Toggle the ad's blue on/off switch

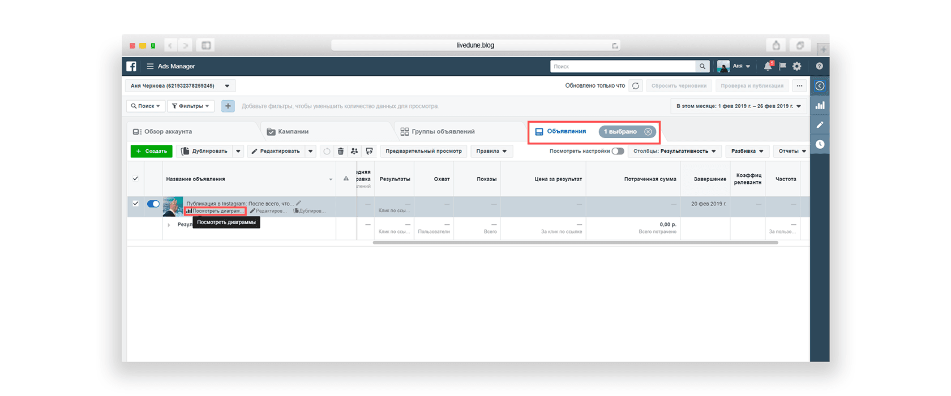pyautogui.click(x=153, y=204)
